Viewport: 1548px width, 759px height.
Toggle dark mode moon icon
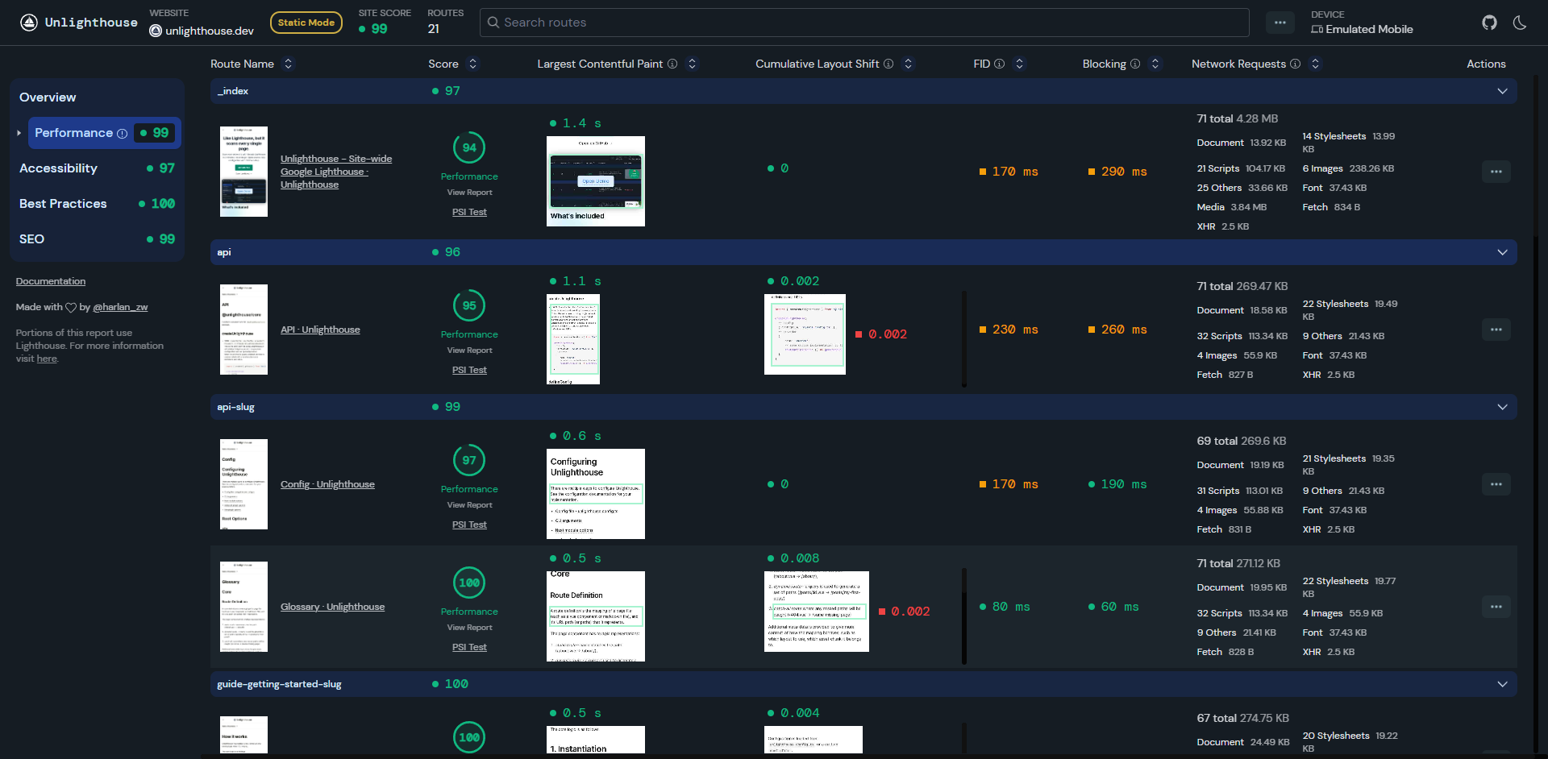click(x=1520, y=23)
